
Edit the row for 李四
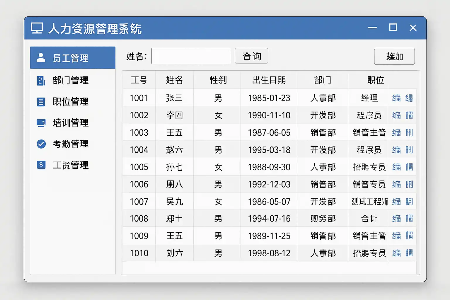396,115
